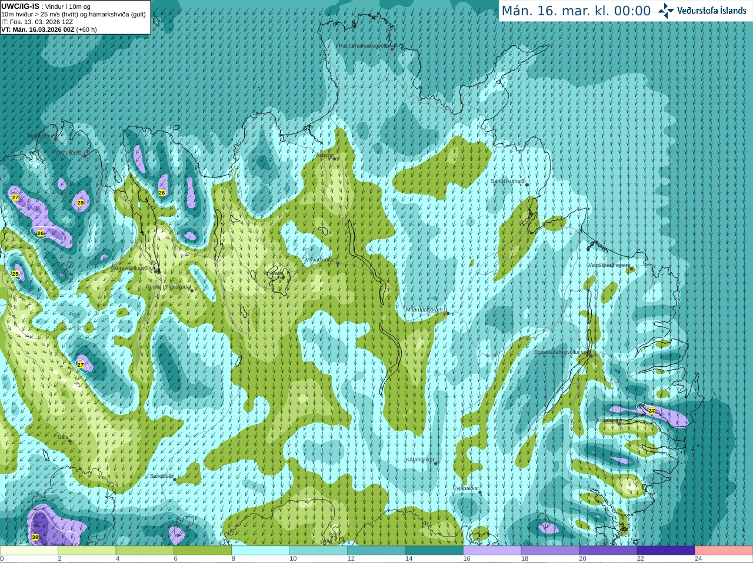753x563 pixels.
Task: Pick the 12–14 m/s teal legend swatch
Action: tap(376, 551)
